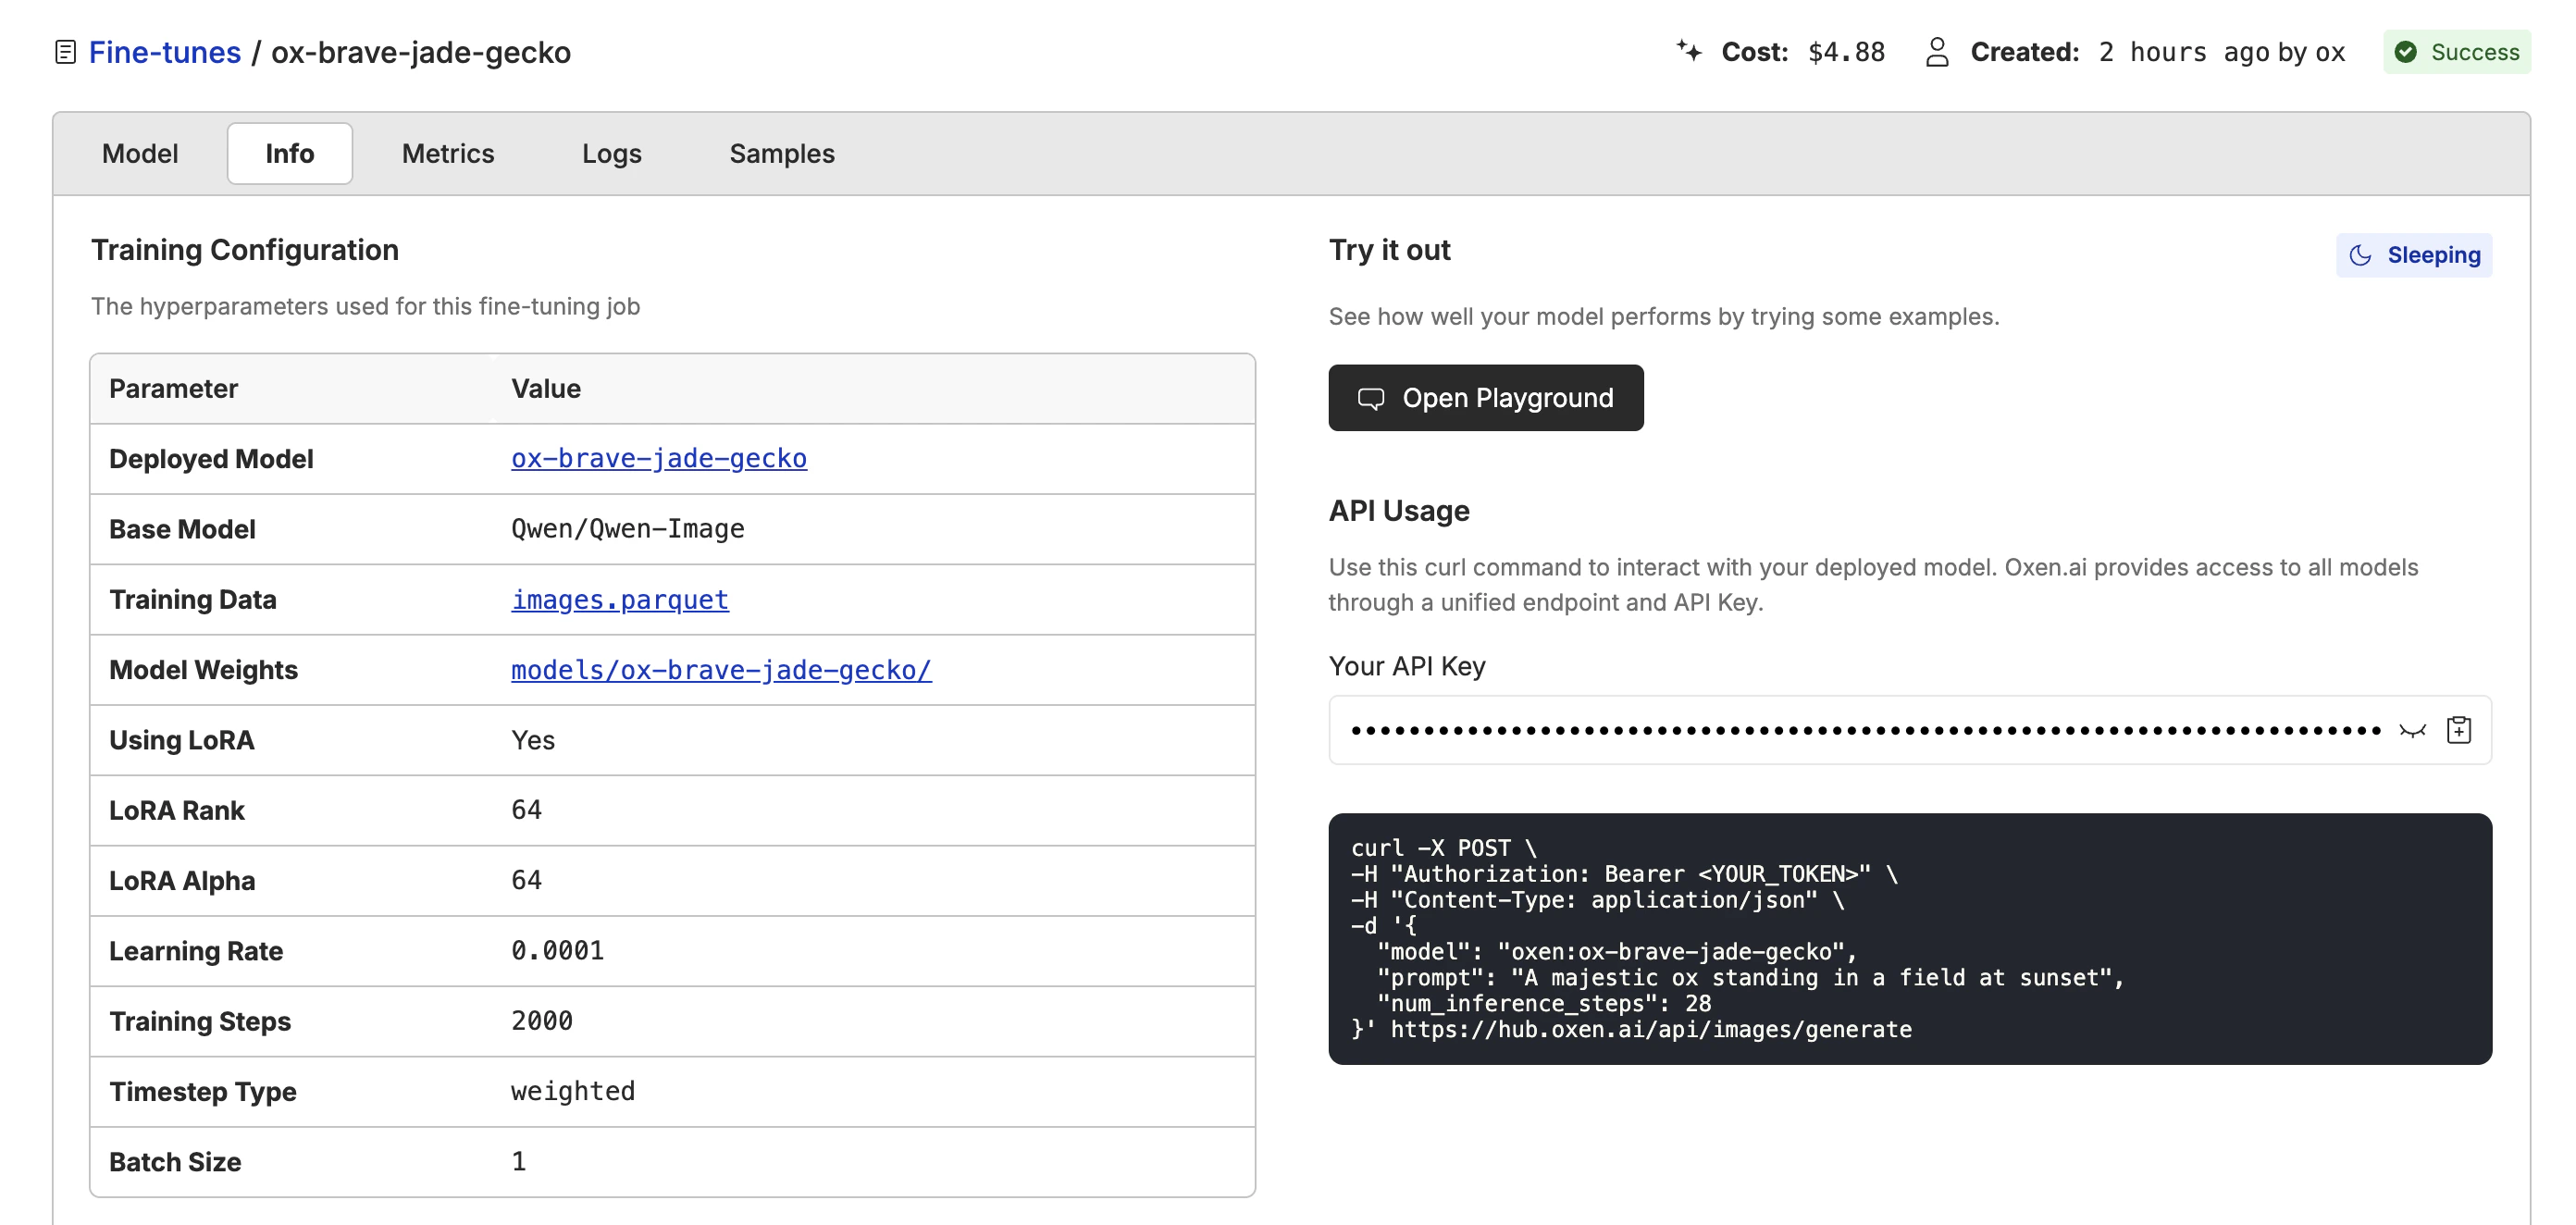Screen dimensions: 2576x1225
Task: Click the user icon beside Created
Action: 1936,52
